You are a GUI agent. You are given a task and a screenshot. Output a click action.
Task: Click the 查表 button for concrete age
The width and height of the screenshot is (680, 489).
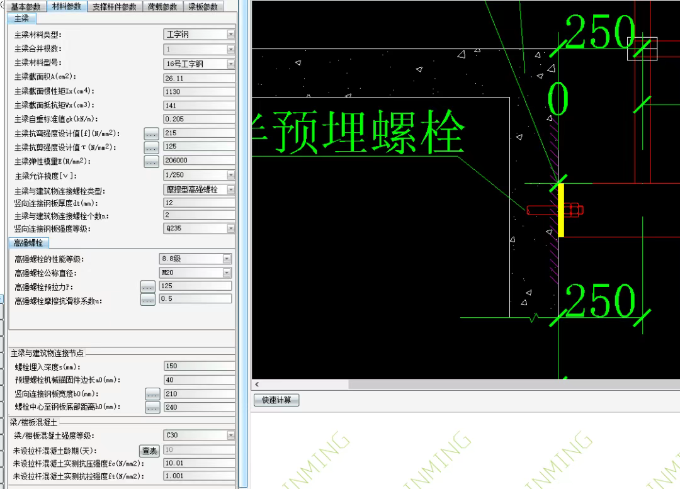click(149, 451)
